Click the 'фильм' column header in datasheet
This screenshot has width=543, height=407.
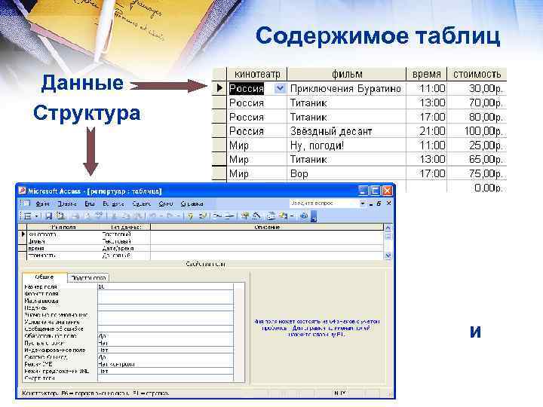click(x=347, y=74)
